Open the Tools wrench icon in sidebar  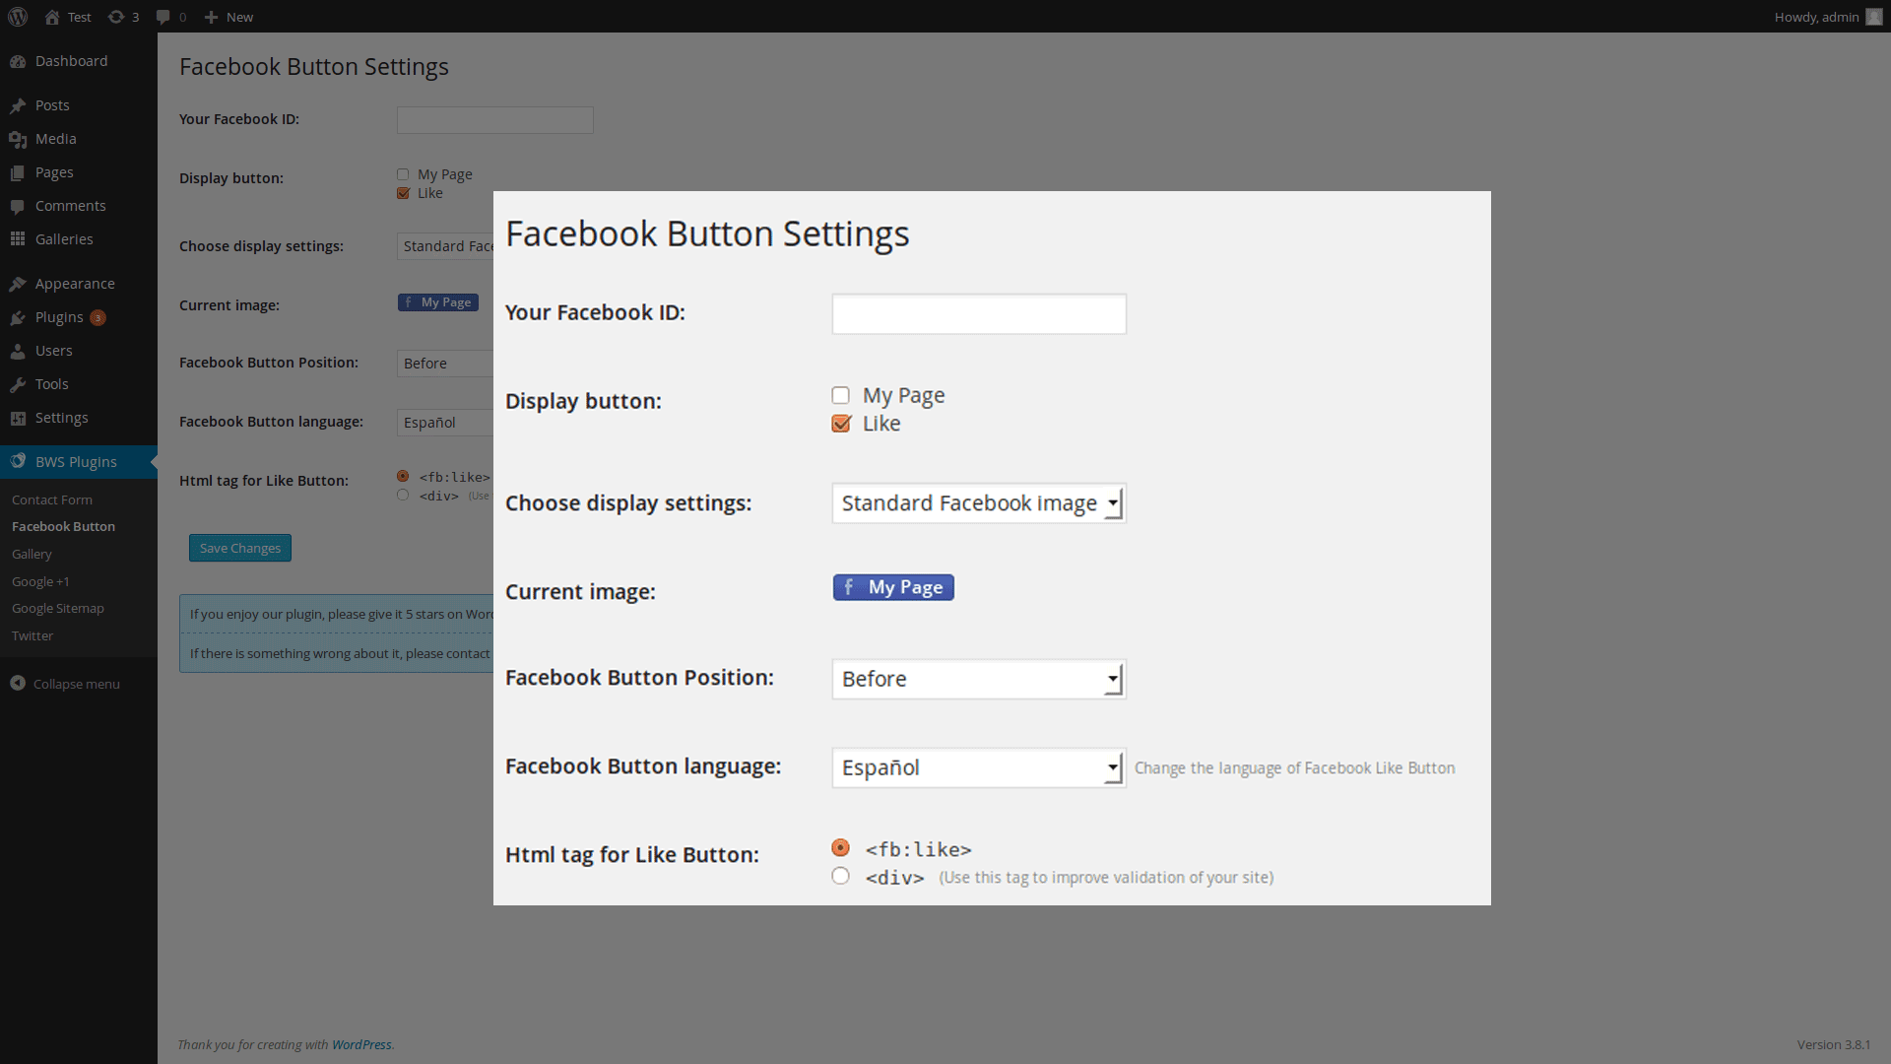18,384
